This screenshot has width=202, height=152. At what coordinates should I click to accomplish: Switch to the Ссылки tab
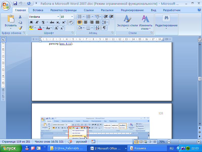coord(89,10)
